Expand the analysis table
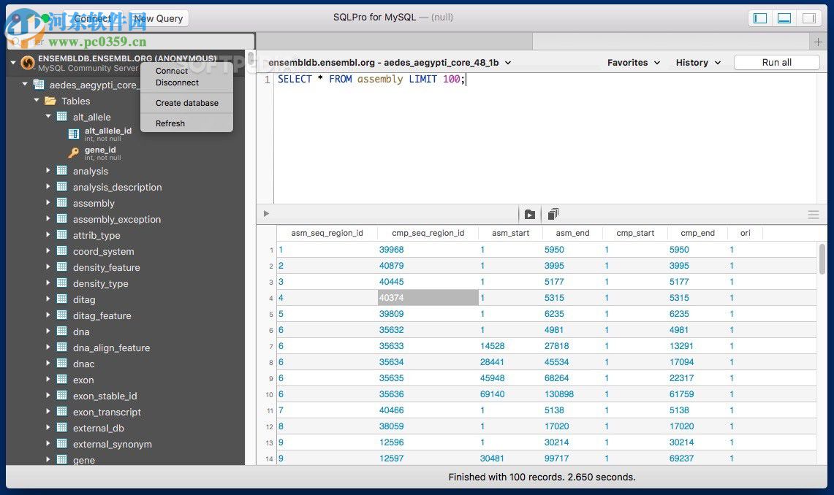Viewport: 834px width, 495px height. (49, 171)
